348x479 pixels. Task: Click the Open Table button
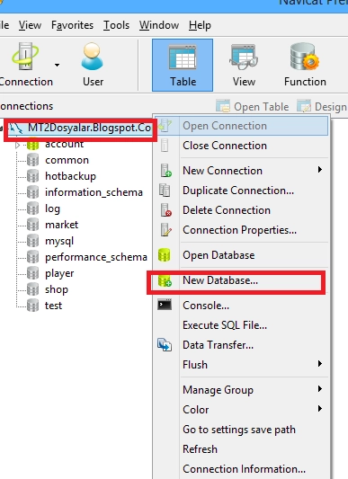tap(253, 107)
